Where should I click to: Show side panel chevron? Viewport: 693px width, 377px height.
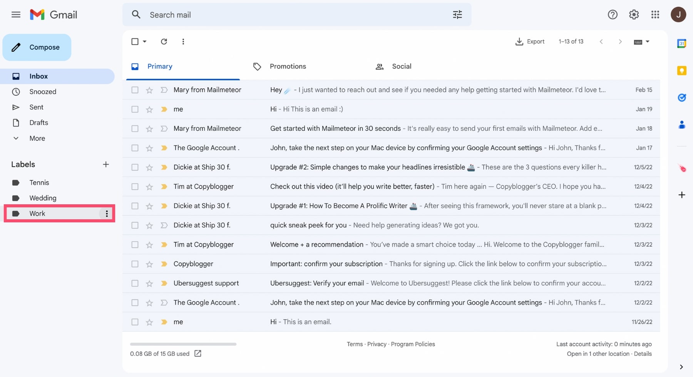coord(681,367)
